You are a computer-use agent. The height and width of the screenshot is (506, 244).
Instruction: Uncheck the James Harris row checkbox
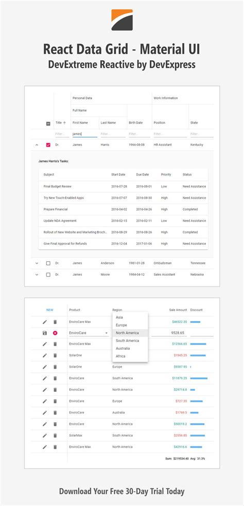48,145
